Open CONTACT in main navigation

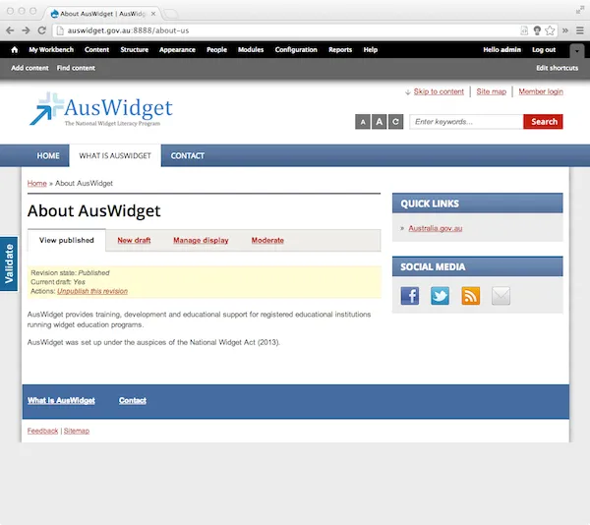[x=188, y=155]
